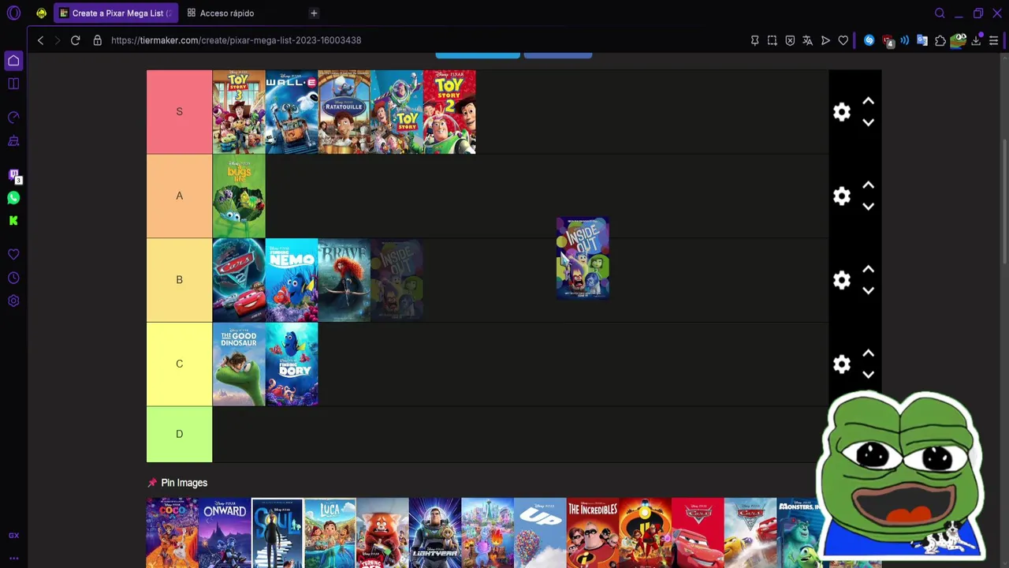Image resolution: width=1009 pixels, height=568 pixels.
Task: Select the Luca poster thumbnail
Action: point(330,532)
